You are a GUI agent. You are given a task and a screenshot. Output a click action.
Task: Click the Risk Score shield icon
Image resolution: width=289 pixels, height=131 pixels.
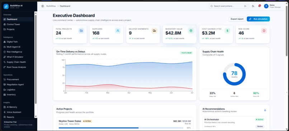(264, 31)
